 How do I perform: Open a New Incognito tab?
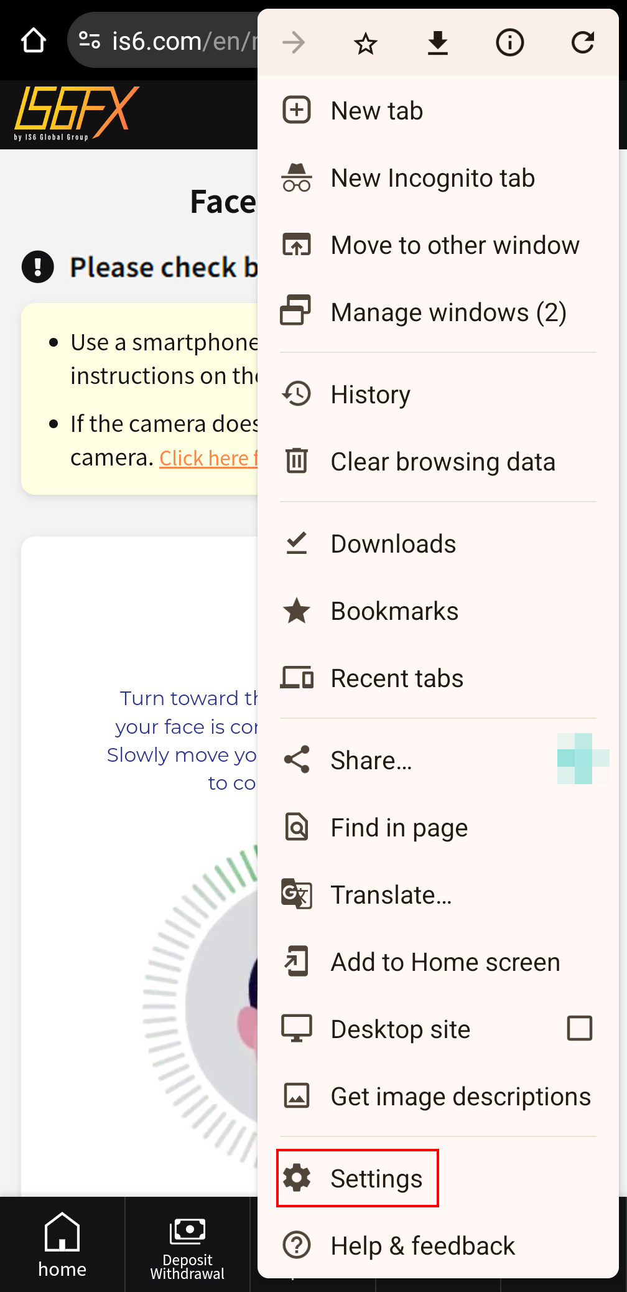point(438,178)
